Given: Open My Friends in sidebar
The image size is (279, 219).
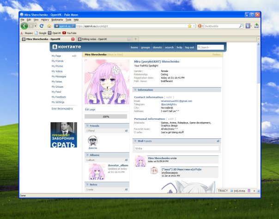Looking at the screenshot, I should (x=57, y=61).
